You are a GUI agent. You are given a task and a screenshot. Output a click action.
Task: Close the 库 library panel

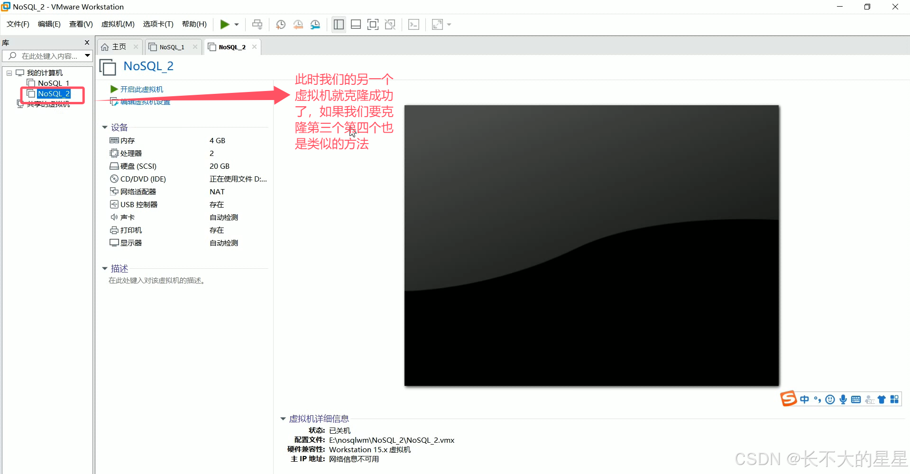coord(87,43)
